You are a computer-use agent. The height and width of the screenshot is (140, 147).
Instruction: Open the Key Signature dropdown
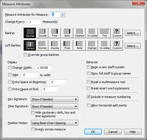(54, 99)
